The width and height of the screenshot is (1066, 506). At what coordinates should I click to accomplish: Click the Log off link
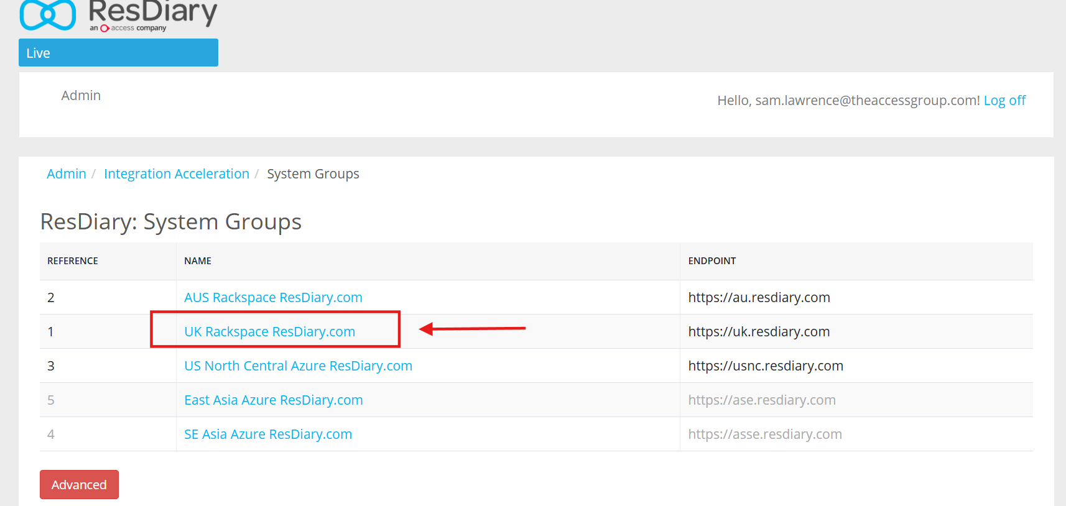1004,101
